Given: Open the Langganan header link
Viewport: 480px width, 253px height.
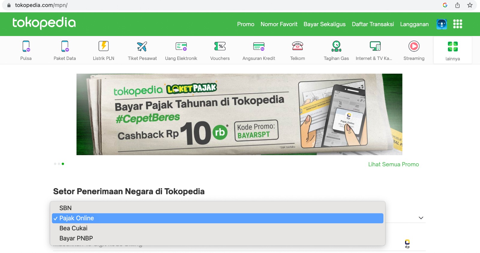Looking at the screenshot, I should point(414,24).
